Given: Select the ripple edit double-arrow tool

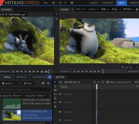Looking at the screenshot, I should coord(55,102).
